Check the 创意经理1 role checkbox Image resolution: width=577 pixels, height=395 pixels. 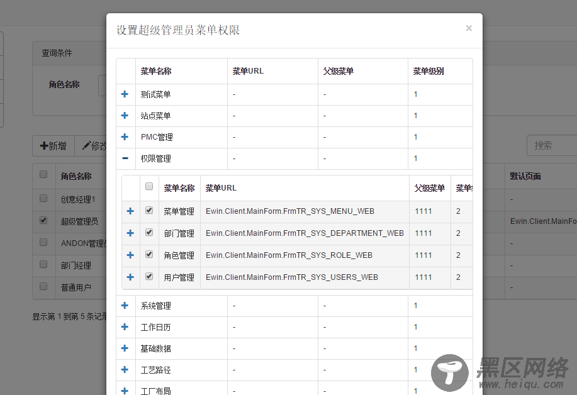43,199
